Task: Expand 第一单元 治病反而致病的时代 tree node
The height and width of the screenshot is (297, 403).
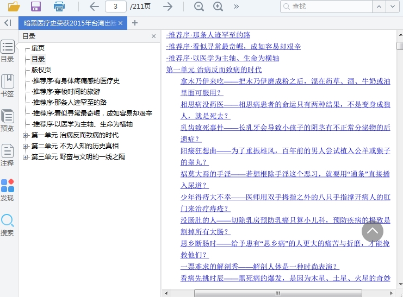Action: tap(25, 135)
